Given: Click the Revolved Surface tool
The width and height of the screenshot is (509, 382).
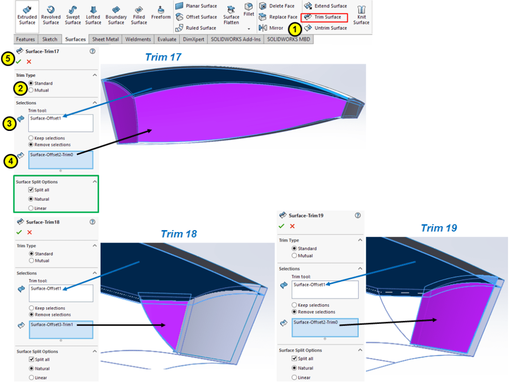Looking at the screenshot, I should [51, 15].
